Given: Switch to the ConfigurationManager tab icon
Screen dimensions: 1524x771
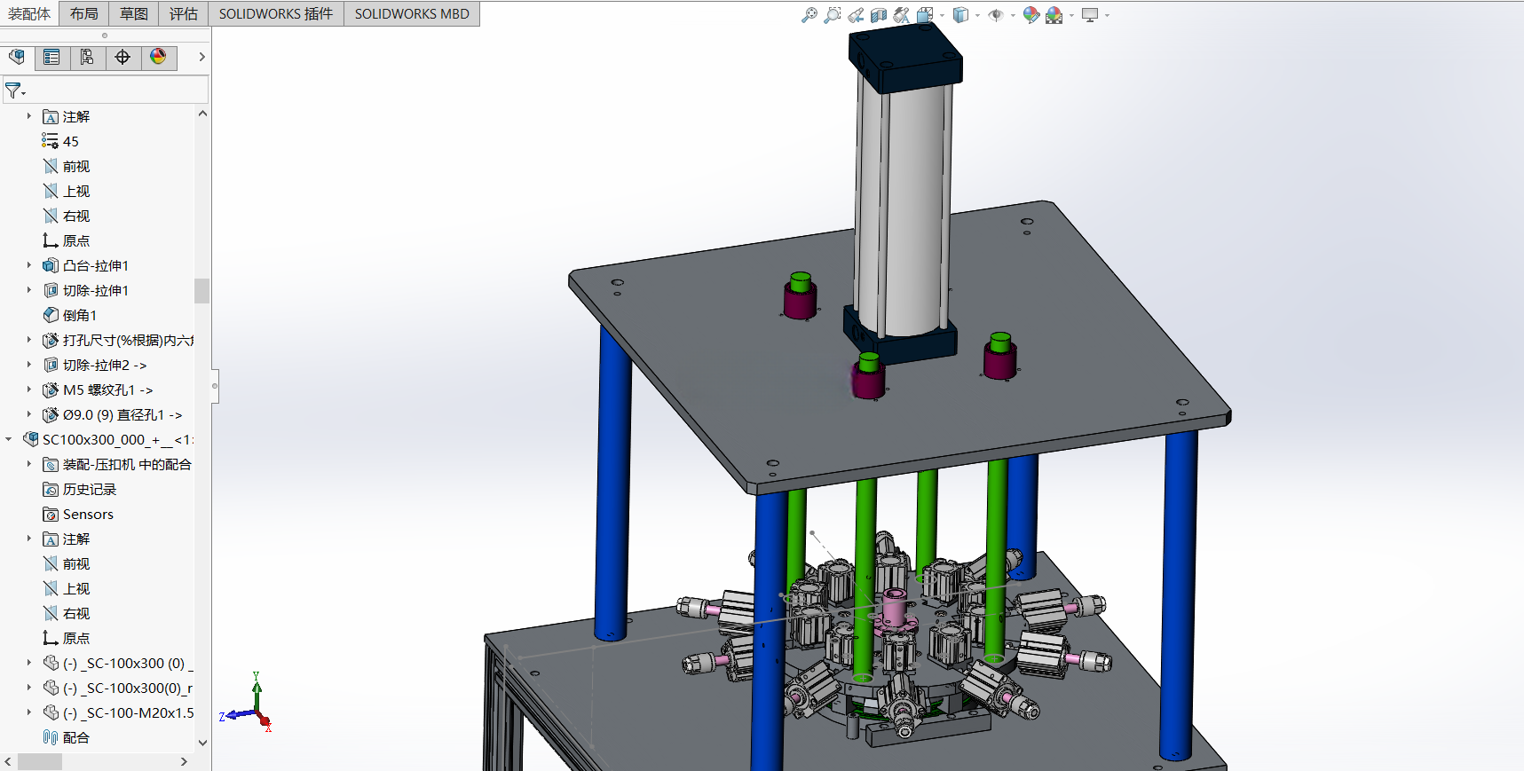Looking at the screenshot, I should pos(87,58).
